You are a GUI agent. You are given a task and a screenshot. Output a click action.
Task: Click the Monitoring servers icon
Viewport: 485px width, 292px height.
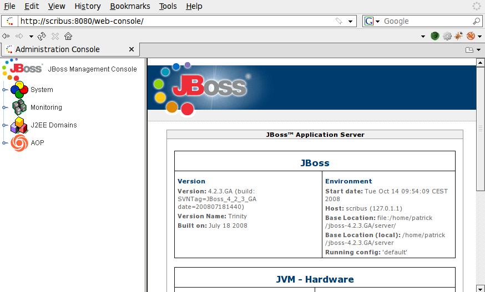click(19, 107)
